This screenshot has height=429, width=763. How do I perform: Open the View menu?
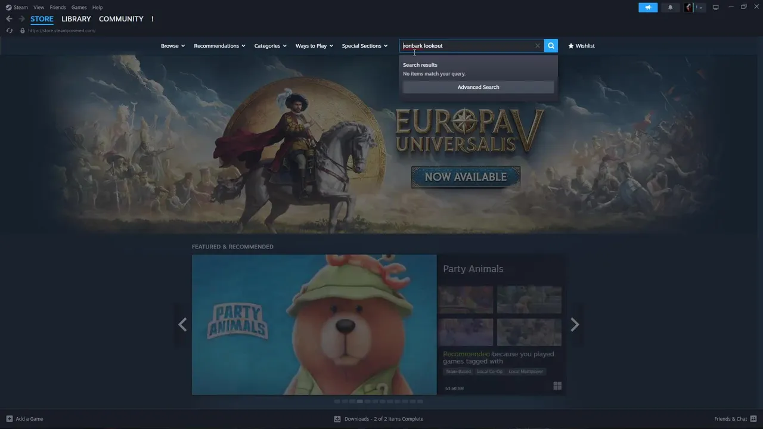click(39, 7)
